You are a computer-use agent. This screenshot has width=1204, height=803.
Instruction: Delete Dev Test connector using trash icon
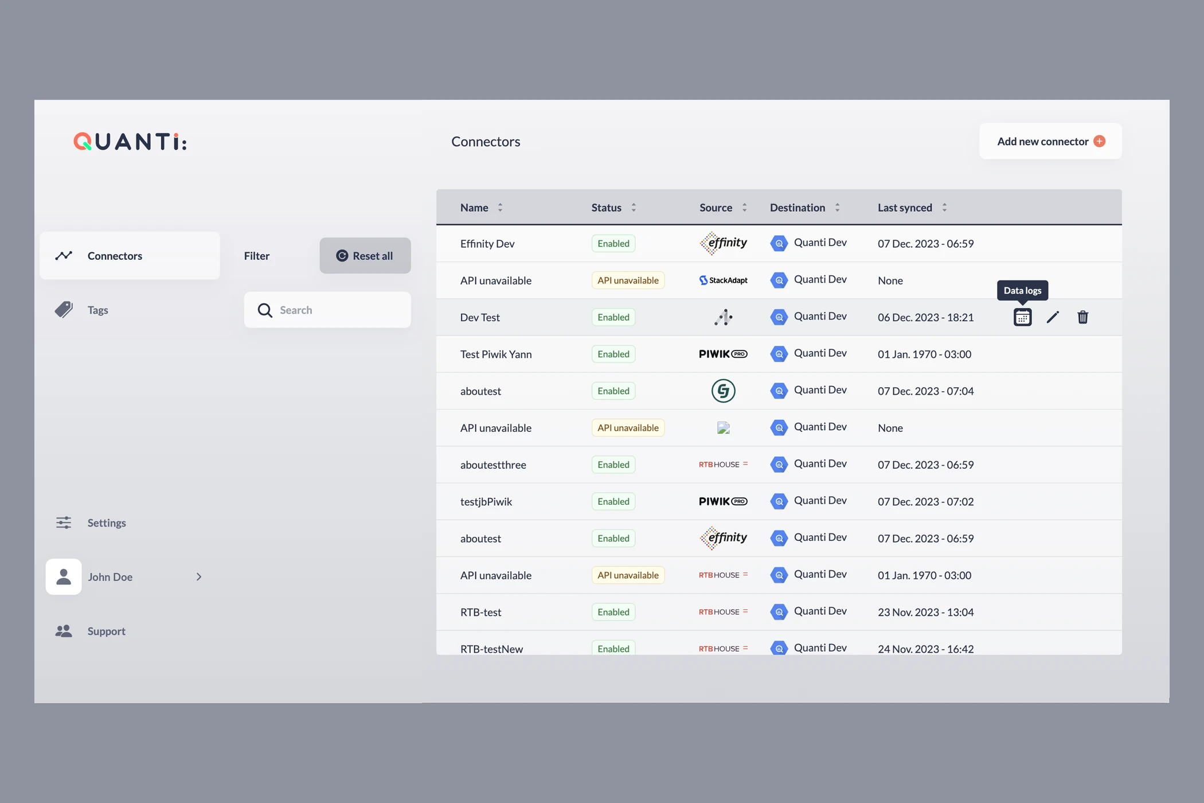coord(1082,317)
